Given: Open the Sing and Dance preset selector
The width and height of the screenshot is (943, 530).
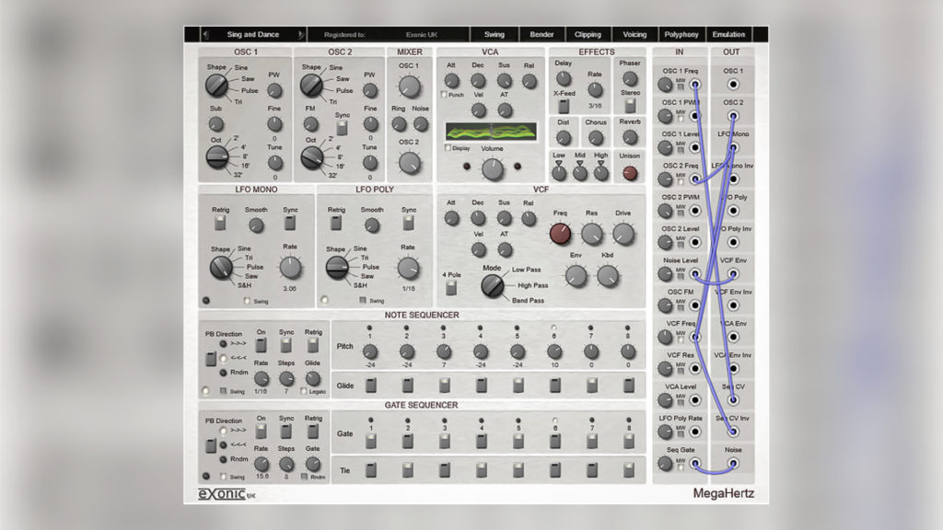Looking at the screenshot, I should 252,35.
